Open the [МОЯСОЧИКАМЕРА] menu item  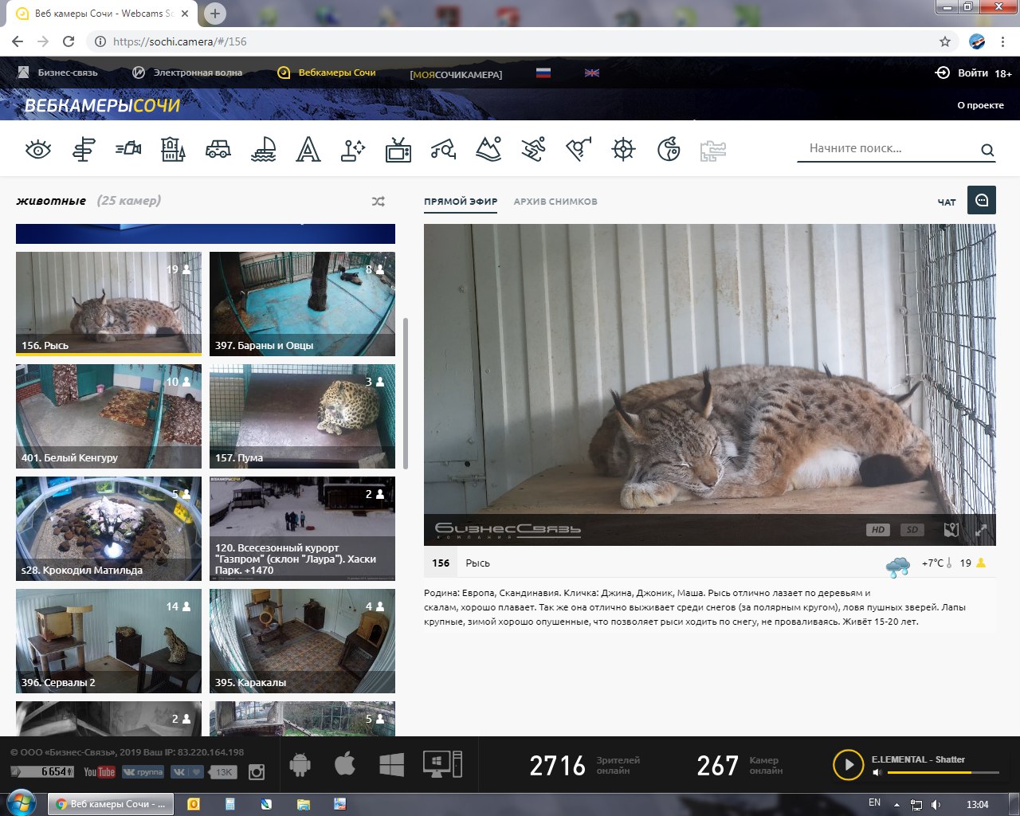click(x=456, y=74)
